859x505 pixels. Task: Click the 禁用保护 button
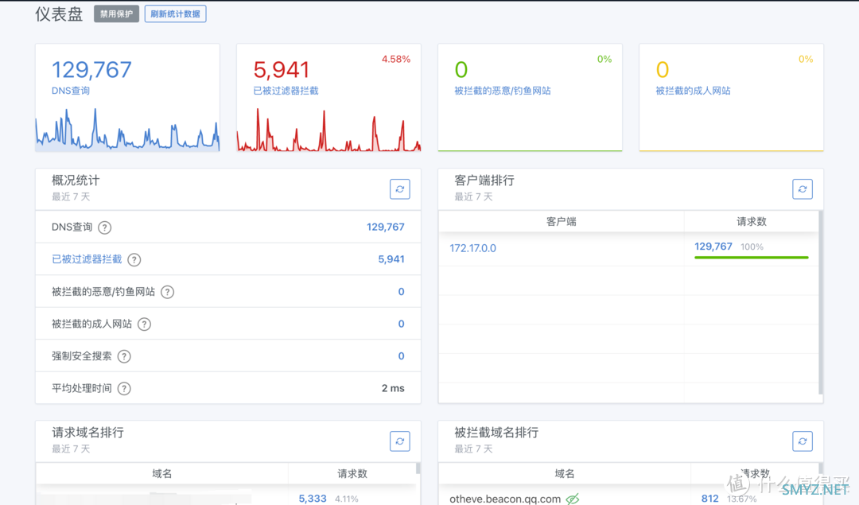click(115, 14)
